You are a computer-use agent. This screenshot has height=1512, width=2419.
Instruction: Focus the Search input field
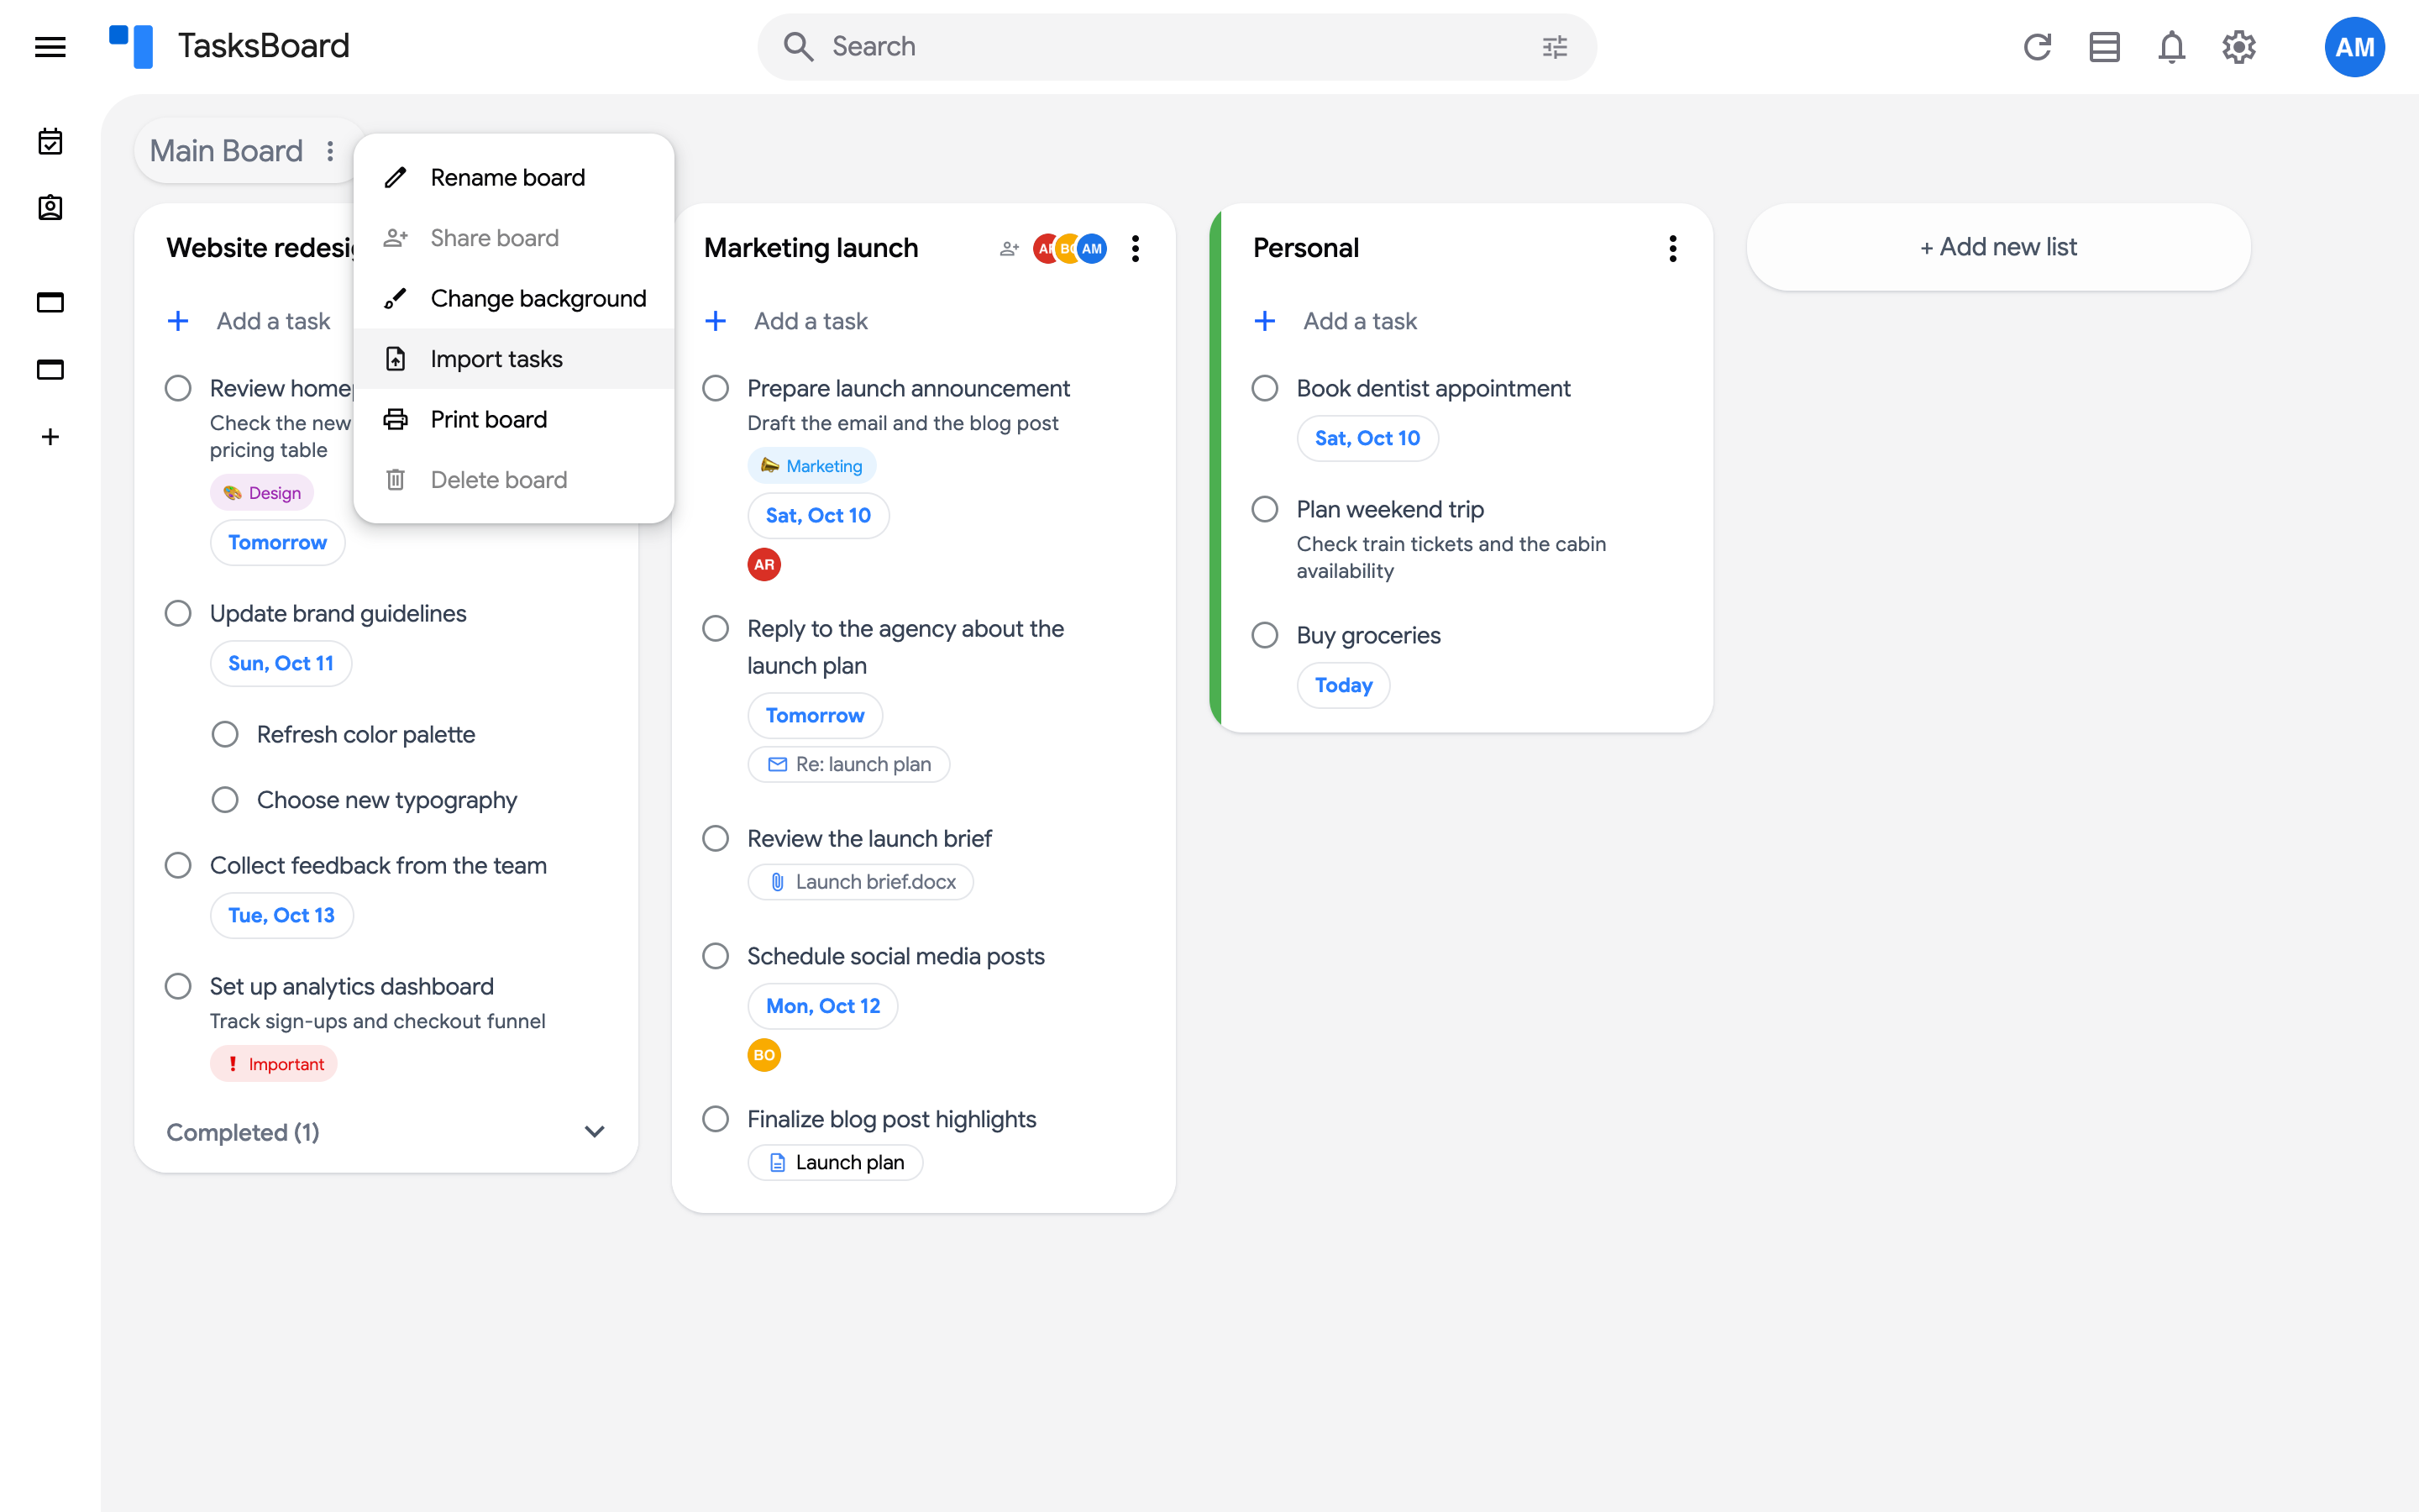[x=1177, y=46]
